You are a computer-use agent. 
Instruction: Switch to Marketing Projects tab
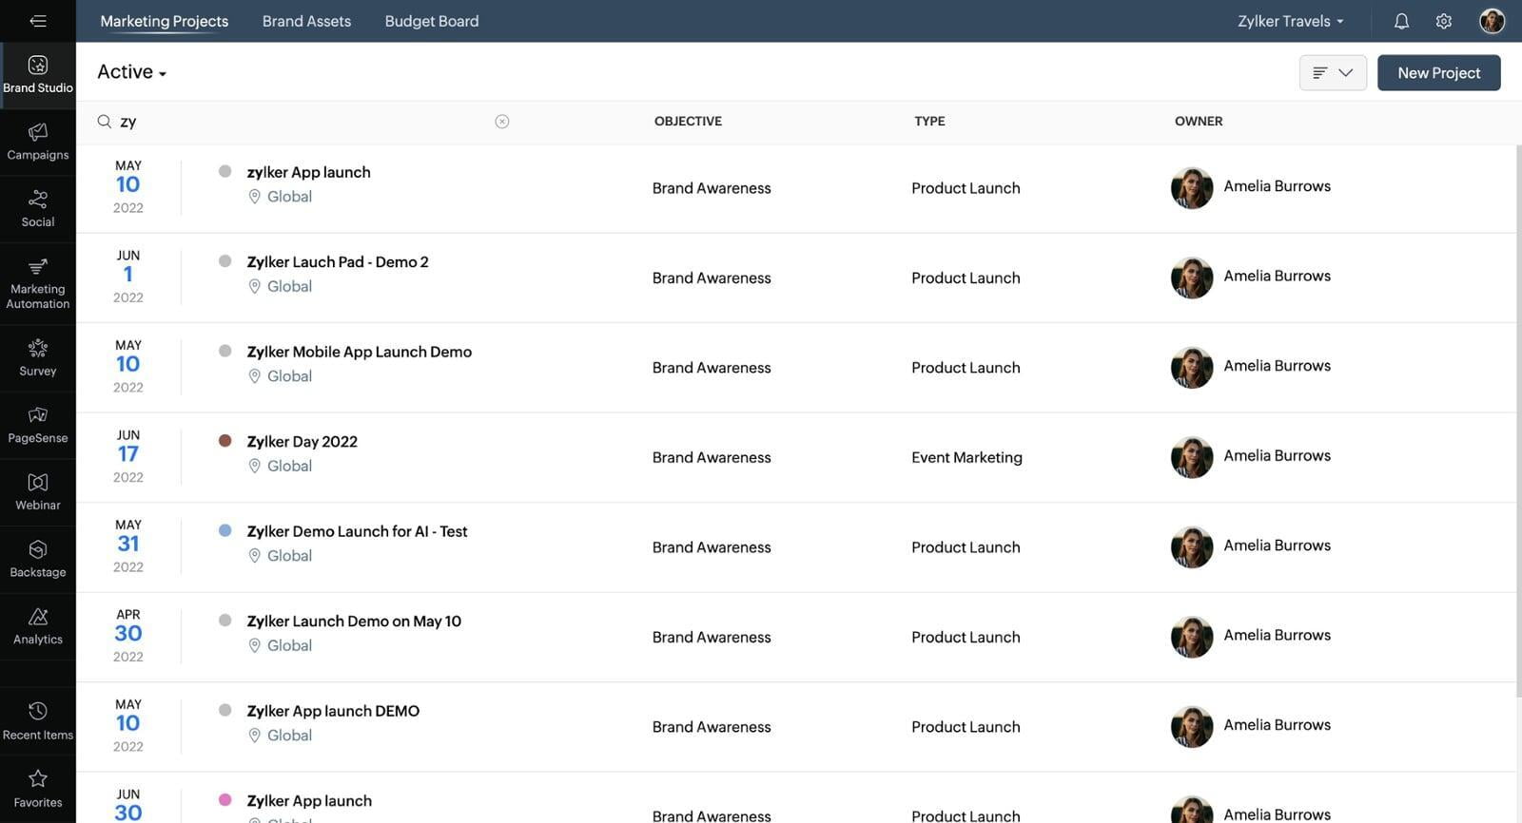pyautogui.click(x=165, y=21)
